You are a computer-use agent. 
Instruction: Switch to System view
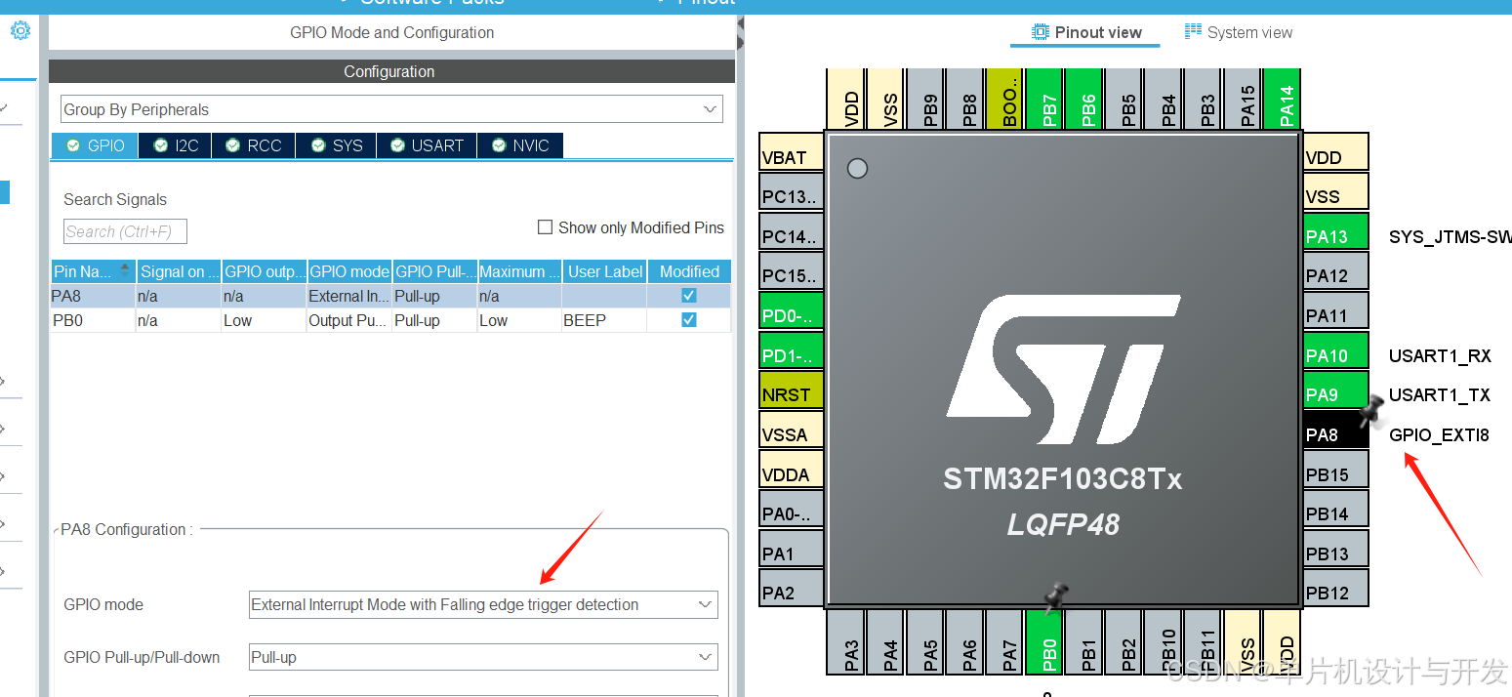click(x=1239, y=32)
